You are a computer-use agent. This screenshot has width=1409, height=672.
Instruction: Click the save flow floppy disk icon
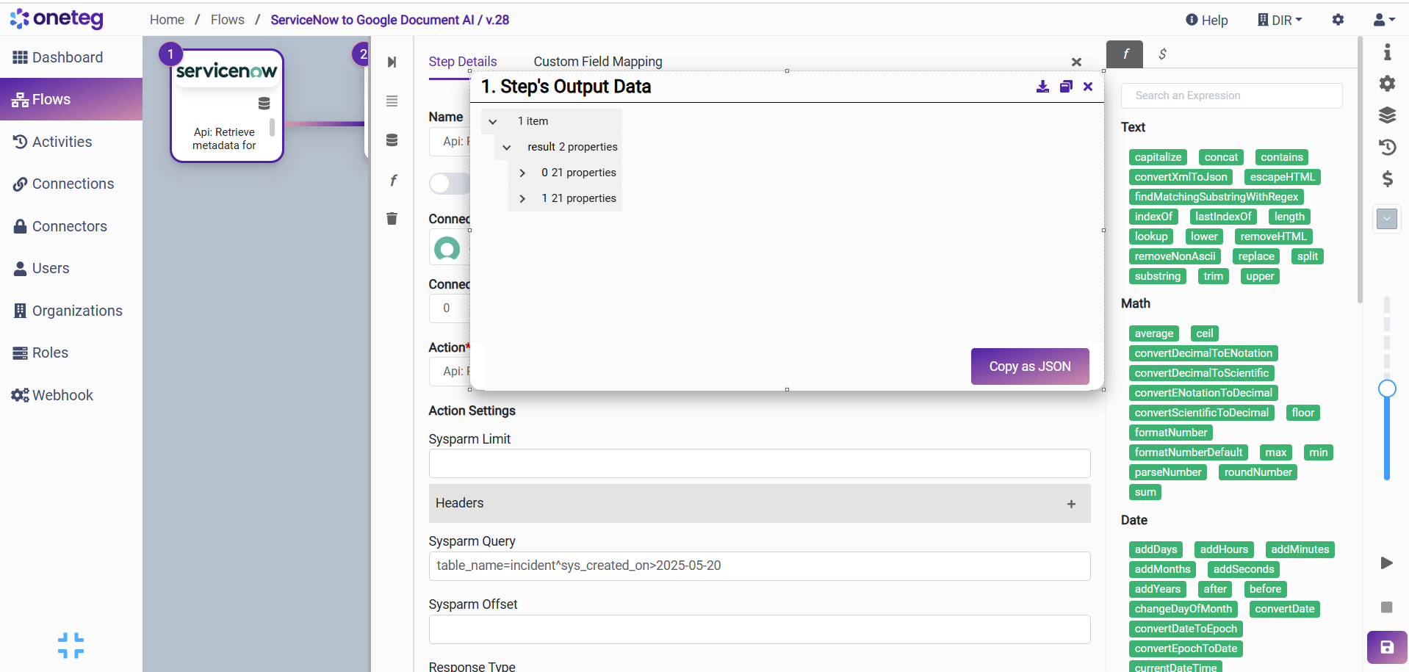[x=1386, y=647]
